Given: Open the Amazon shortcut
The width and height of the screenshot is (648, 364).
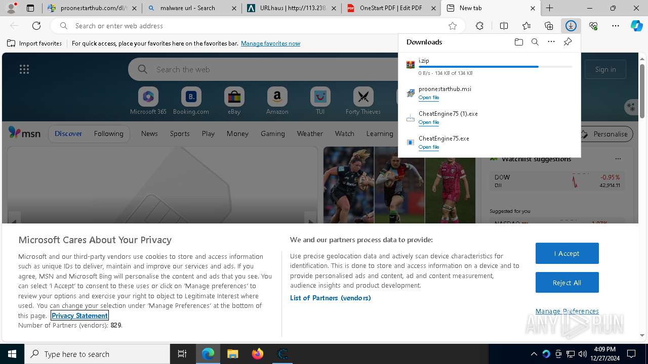Looking at the screenshot, I should (277, 101).
